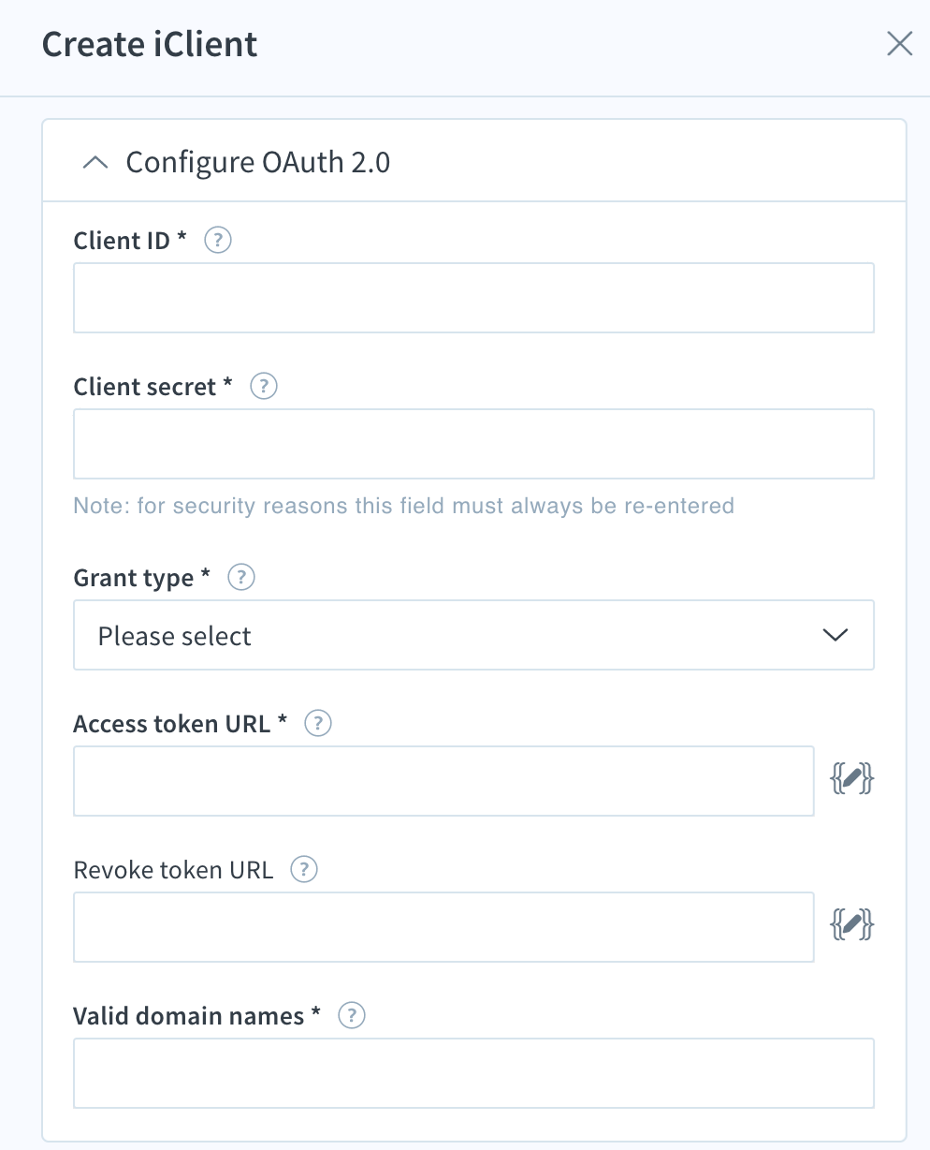
Task: Click inside the Access token URL field
Action: [x=443, y=780]
